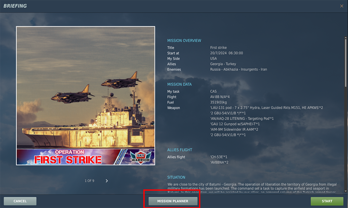Screen dimensions: 348x208
Task: Click the briefing text scrollbar thumb
Action: (x=345, y=62)
